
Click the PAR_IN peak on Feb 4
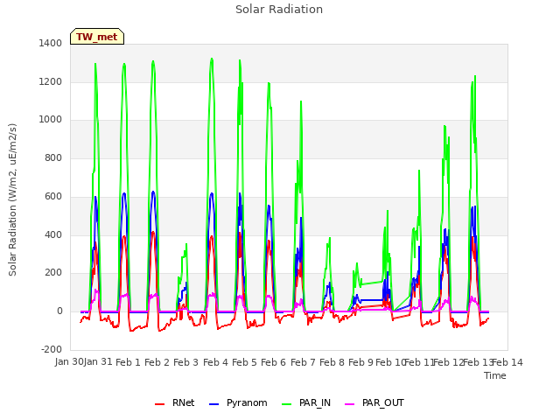pyautogui.click(x=212, y=59)
